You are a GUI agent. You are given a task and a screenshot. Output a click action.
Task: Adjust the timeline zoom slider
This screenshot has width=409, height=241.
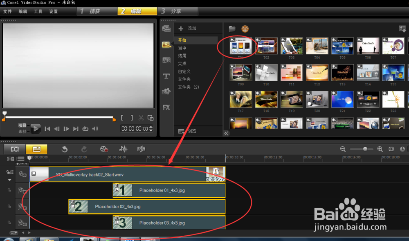click(x=365, y=149)
